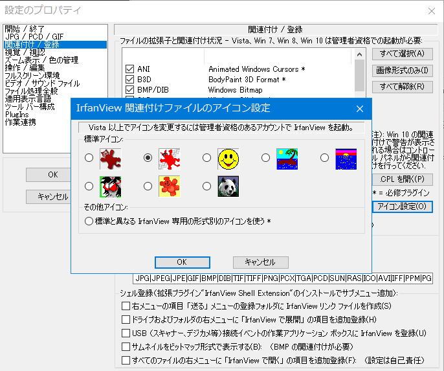
Task: Enable 「IrfanView で開く」 all files checkbox
Action: click(126, 360)
